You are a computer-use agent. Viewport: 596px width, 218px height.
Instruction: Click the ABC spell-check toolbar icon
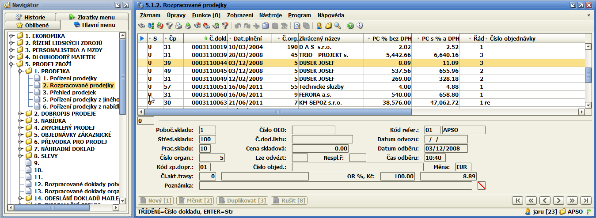click(x=284, y=26)
